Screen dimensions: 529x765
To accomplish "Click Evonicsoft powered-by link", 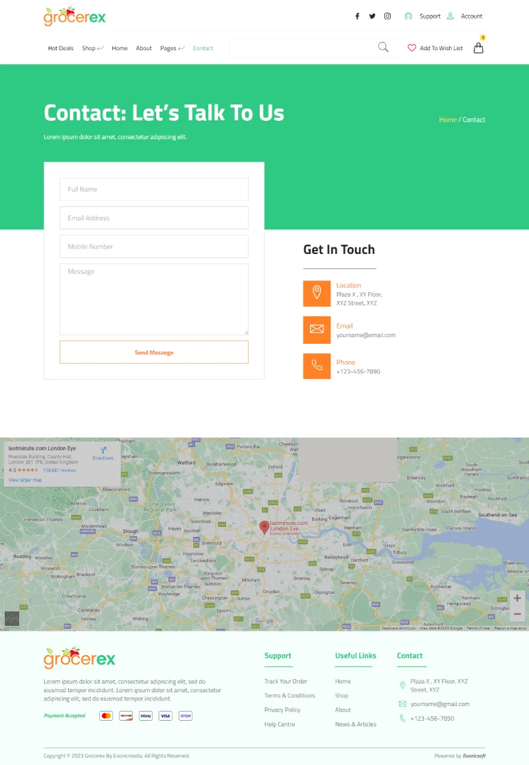I will pos(474,756).
